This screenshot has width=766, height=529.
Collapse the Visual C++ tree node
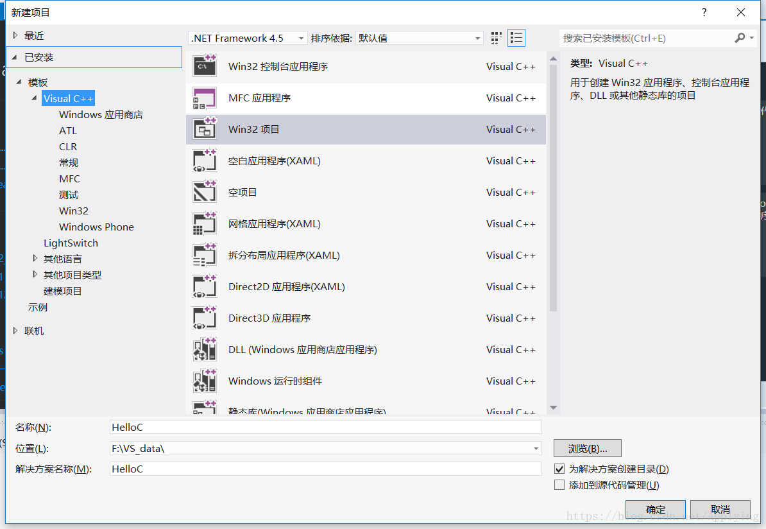[x=34, y=98]
